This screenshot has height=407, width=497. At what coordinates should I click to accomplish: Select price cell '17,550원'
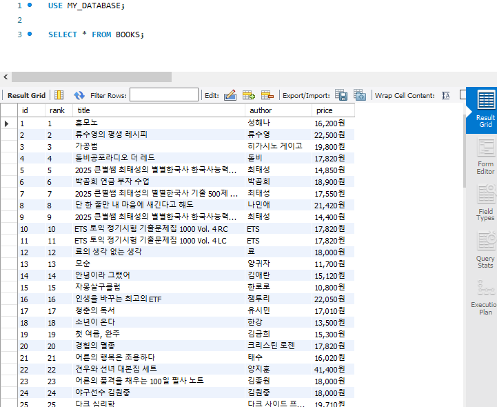click(x=333, y=194)
